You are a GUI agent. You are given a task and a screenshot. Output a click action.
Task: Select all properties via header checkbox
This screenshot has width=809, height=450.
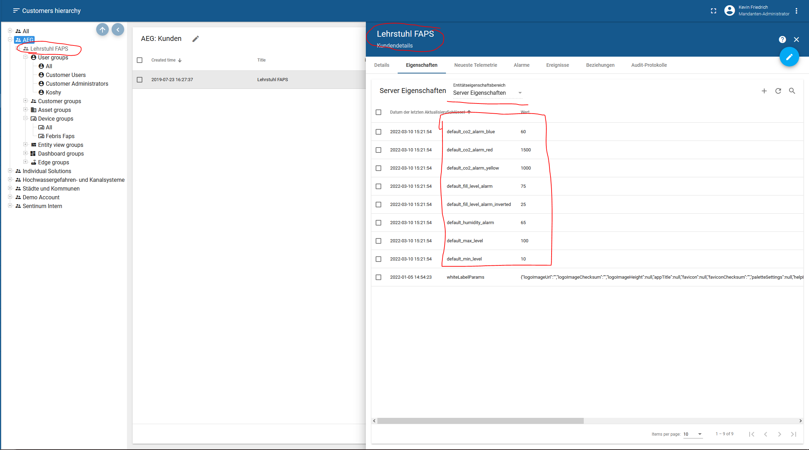(378, 112)
